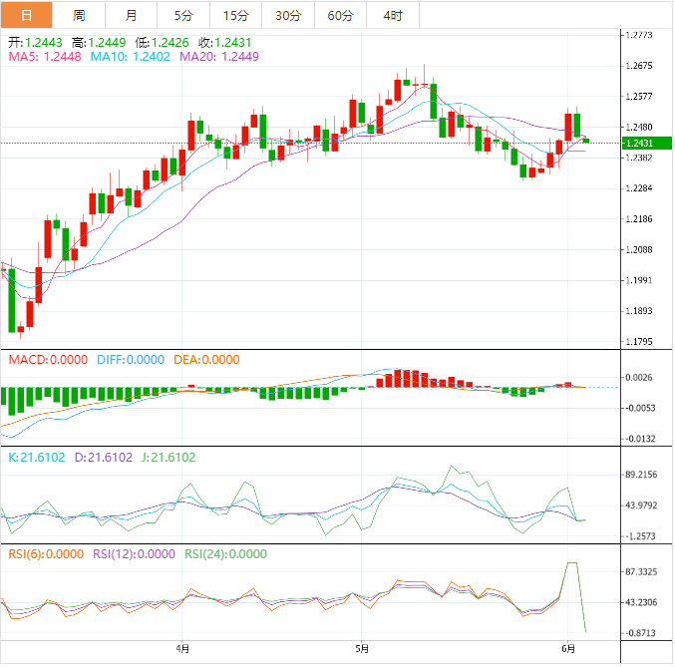
Task: Click the MA5 indicator label
Action: [x=45, y=58]
